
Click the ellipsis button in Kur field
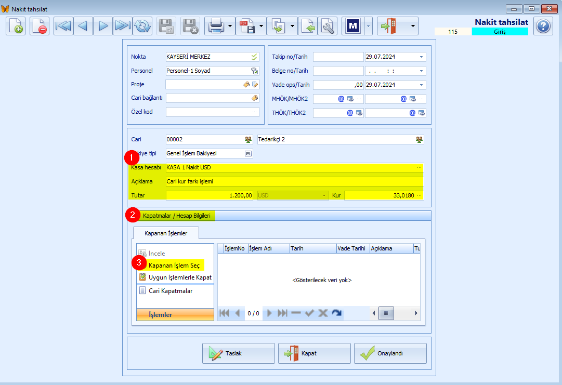pos(420,195)
